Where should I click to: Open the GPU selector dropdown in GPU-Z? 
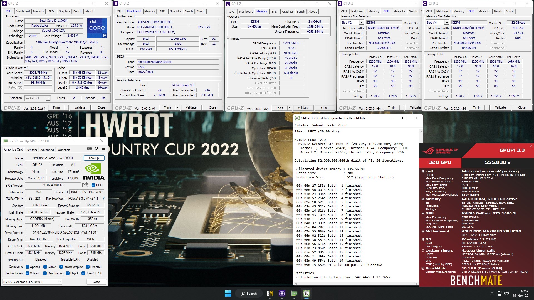point(32,282)
